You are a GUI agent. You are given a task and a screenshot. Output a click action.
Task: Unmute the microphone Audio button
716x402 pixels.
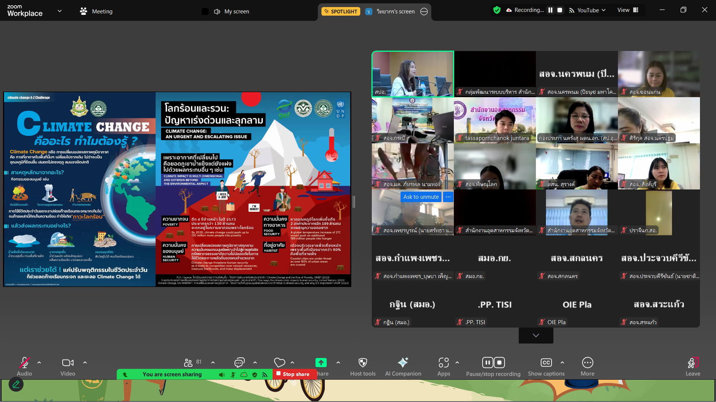(x=24, y=363)
